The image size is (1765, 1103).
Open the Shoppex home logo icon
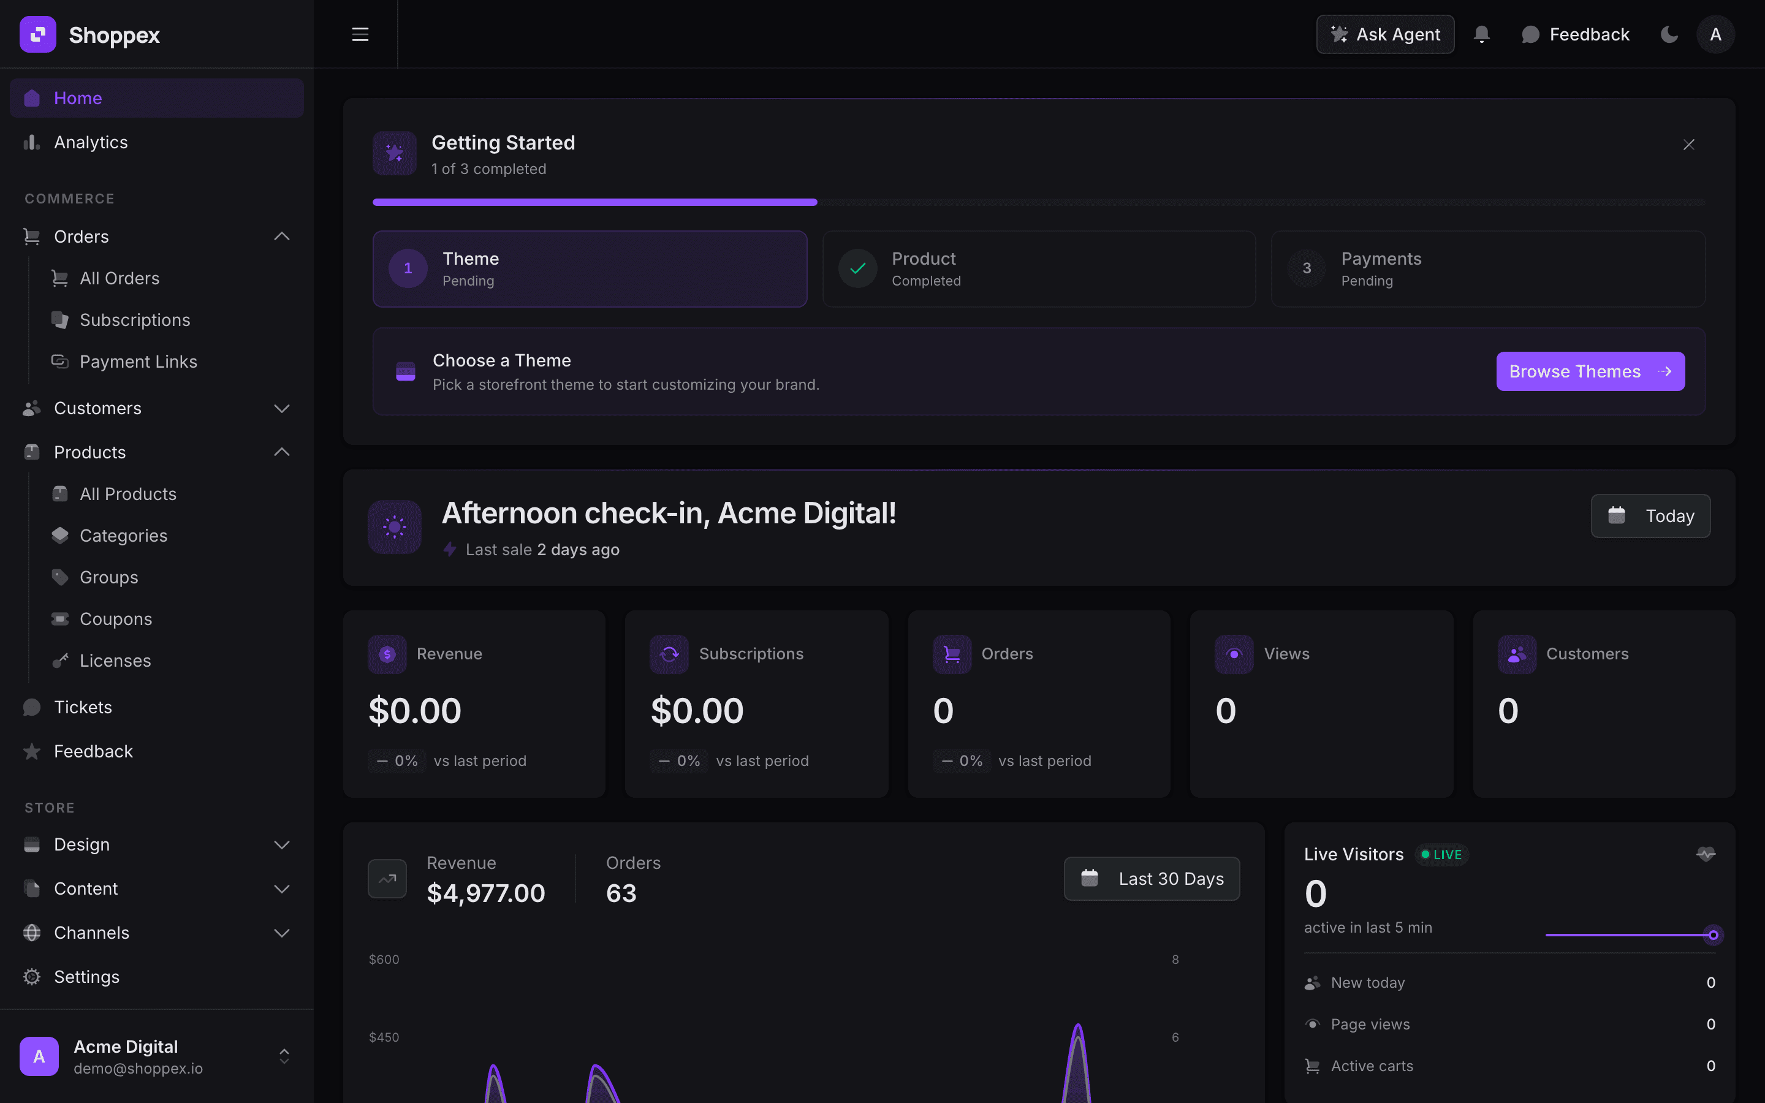pos(38,34)
